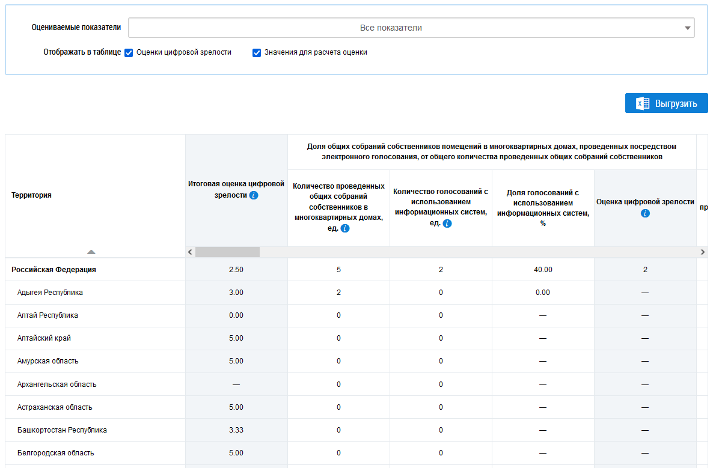Click the Башкортостан Республика row
This screenshot has width=716, height=468.
62,430
